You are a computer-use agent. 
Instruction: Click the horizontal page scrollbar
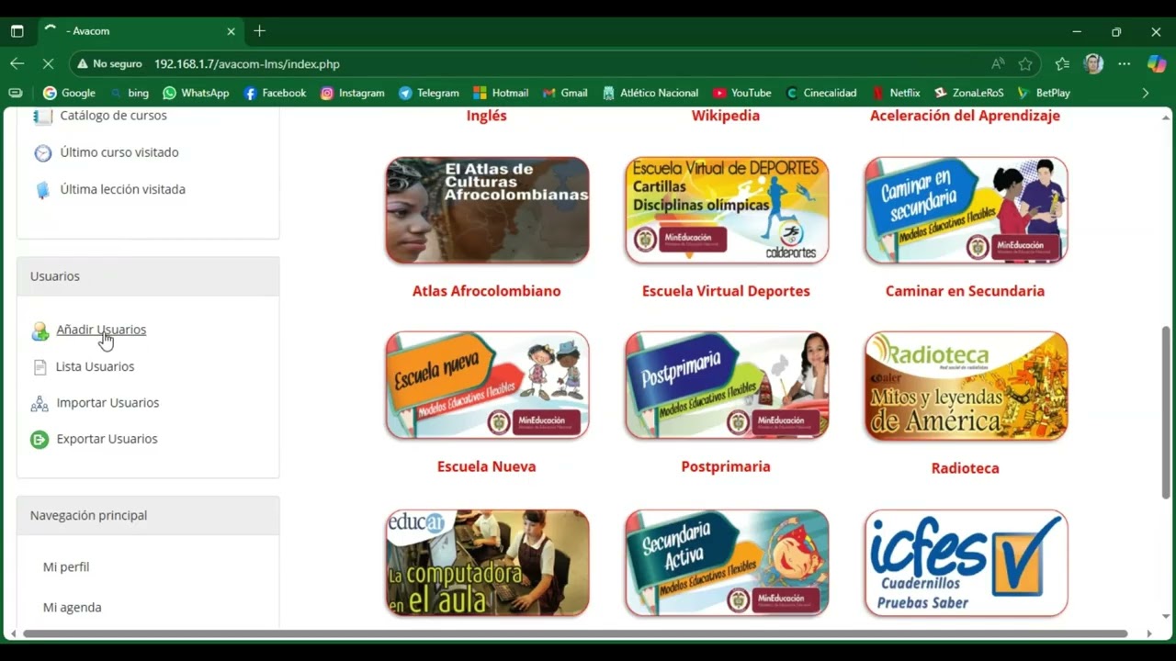pyautogui.click(x=575, y=633)
